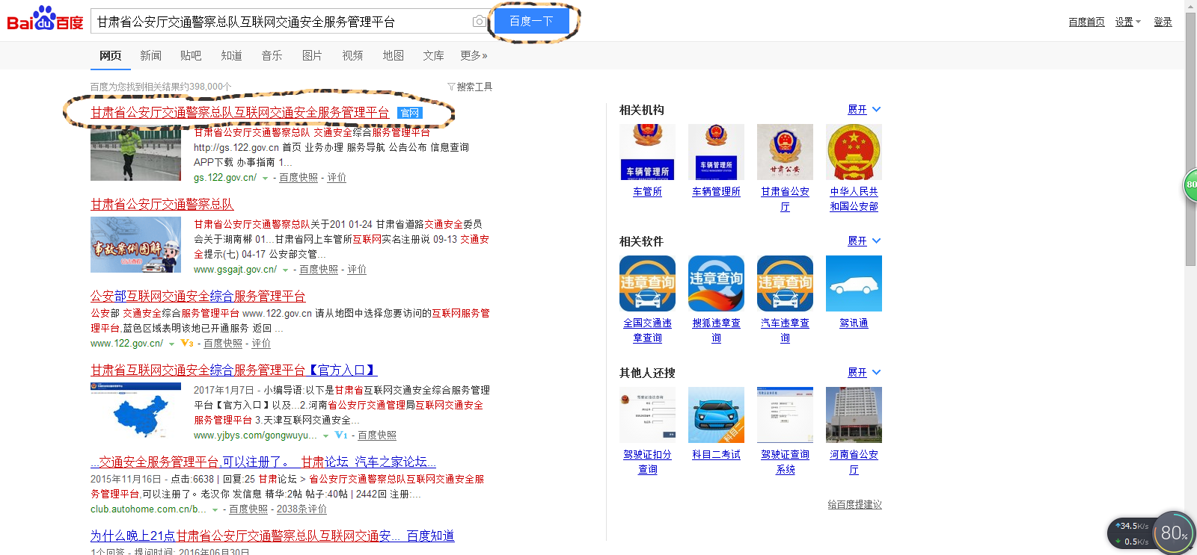Open 汽车违章查询 software icon
This screenshot has height=555, width=1197.
[x=785, y=283]
